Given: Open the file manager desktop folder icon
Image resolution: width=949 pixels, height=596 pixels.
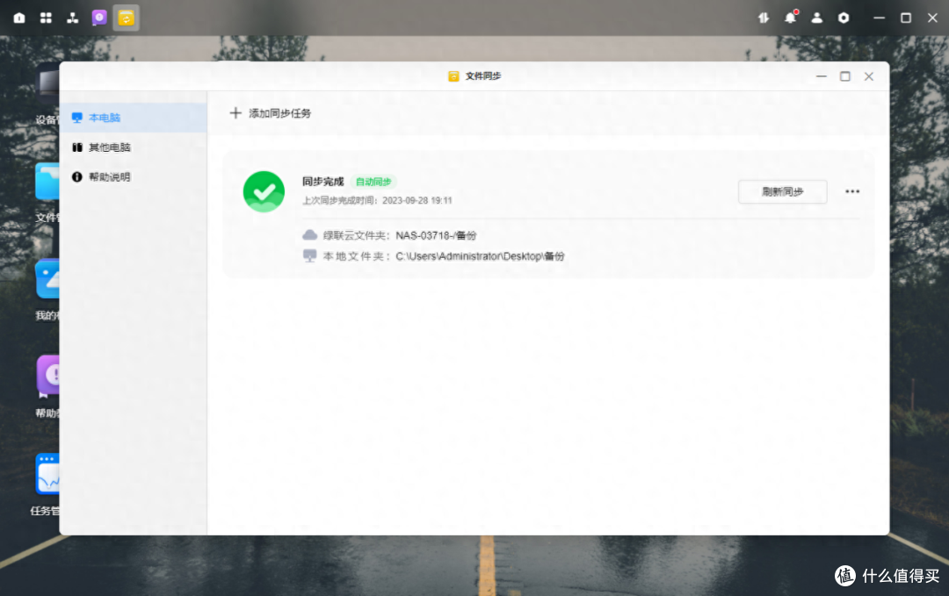Looking at the screenshot, I should [47, 182].
